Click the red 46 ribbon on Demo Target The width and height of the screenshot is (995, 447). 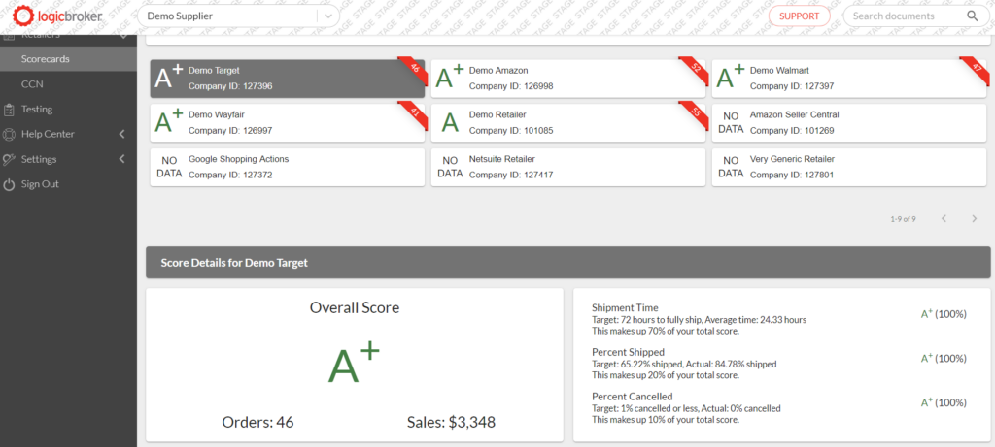[412, 70]
